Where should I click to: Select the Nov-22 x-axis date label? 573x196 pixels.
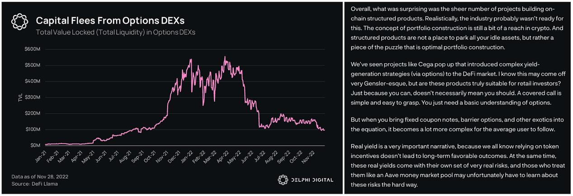(320, 155)
